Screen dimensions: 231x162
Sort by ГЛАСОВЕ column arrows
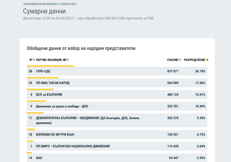[x=180, y=60]
